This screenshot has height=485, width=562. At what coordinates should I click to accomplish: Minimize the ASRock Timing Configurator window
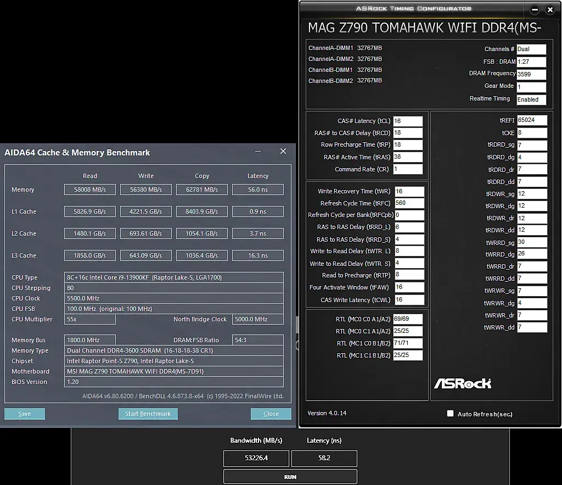tap(535, 10)
